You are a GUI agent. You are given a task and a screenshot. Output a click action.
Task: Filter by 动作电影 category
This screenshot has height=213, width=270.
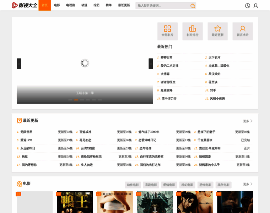click(133, 185)
